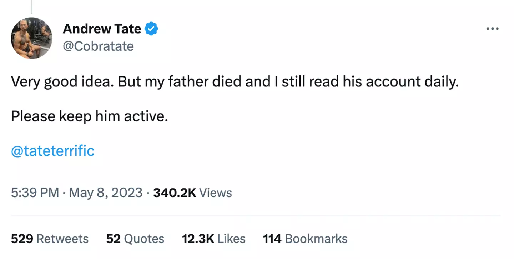Open Andrew Tate's profile picture
Image resolution: width=514 pixels, height=259 pixels.
[31, 38]
